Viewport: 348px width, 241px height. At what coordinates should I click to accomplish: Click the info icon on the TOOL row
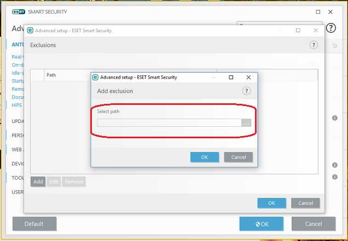pos(335,177)
